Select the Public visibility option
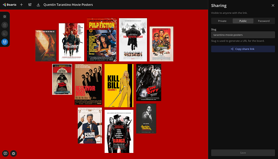 [x=243, y=21]
